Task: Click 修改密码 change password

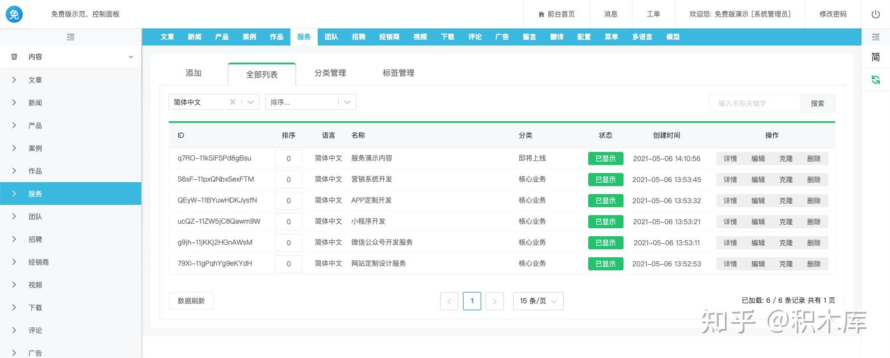Action: coord(833,14)
